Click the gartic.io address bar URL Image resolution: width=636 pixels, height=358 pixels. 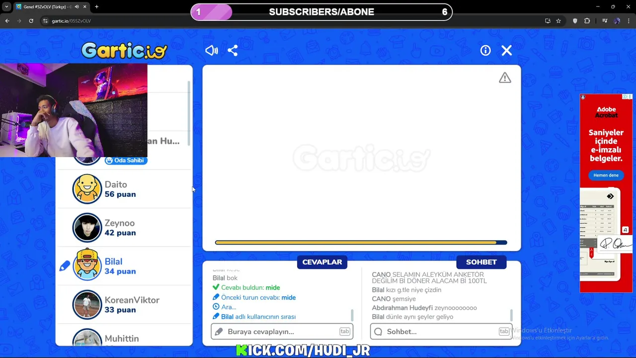coord(71,21)
